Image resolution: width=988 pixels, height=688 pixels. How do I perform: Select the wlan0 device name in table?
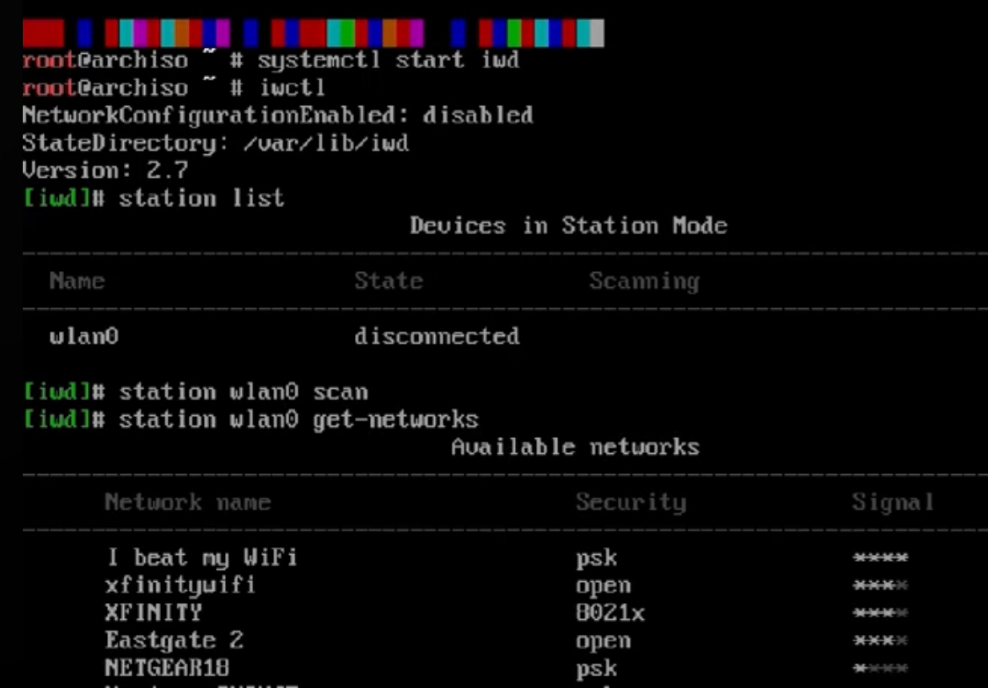point(83,336)
